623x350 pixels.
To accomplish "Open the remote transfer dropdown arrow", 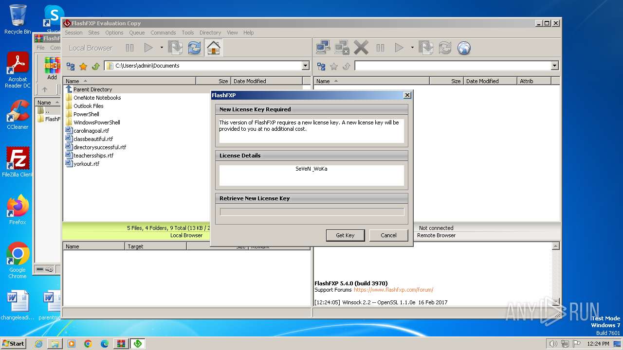I will (412, 48).
